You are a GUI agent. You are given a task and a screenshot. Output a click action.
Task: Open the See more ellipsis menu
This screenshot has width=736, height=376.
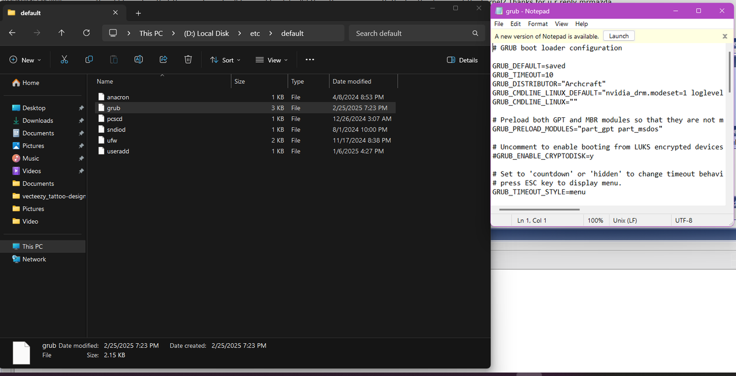click(310, 60)
